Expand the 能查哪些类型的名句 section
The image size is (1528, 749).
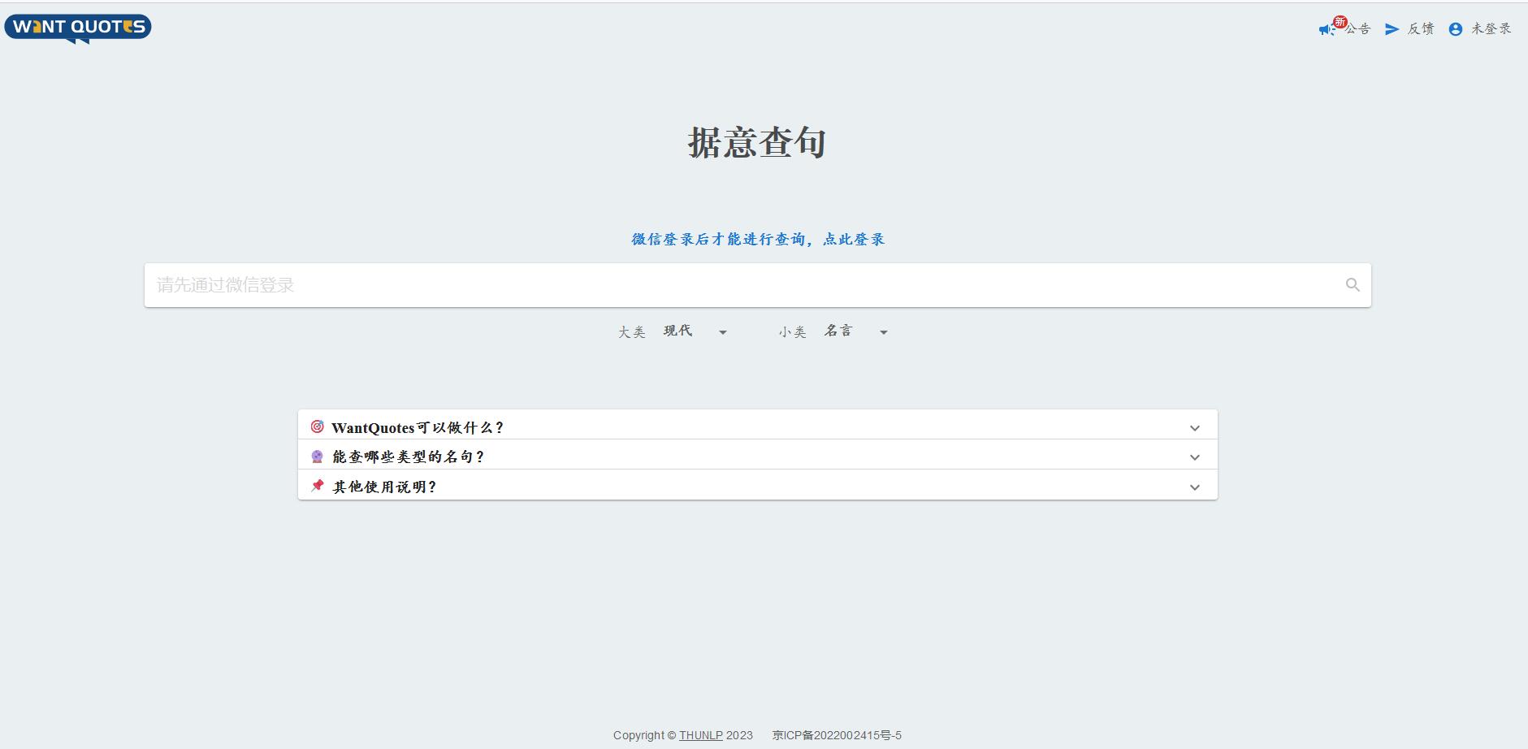tap(1194, 457)
